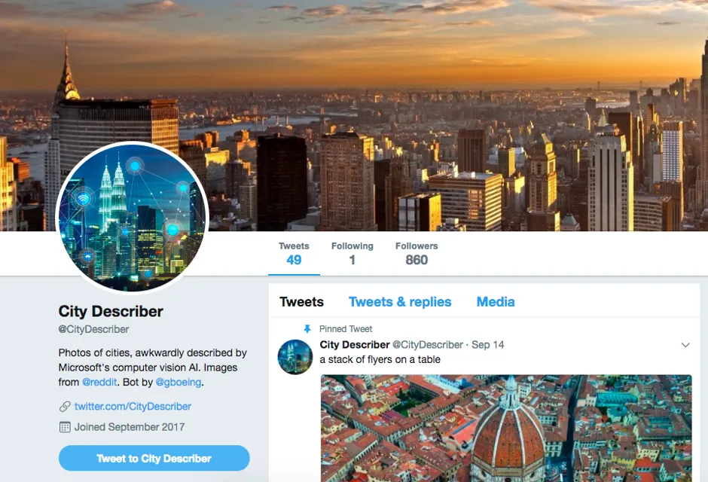The image size is (708, 482).
Task: Open the @gboeing mention link
Action: (179, 383)
